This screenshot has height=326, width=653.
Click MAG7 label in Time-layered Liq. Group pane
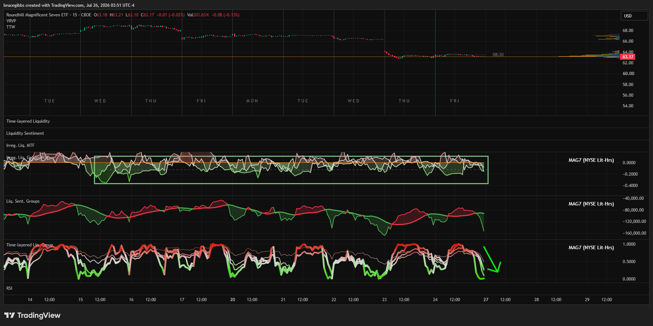click(x=591, y=248)
